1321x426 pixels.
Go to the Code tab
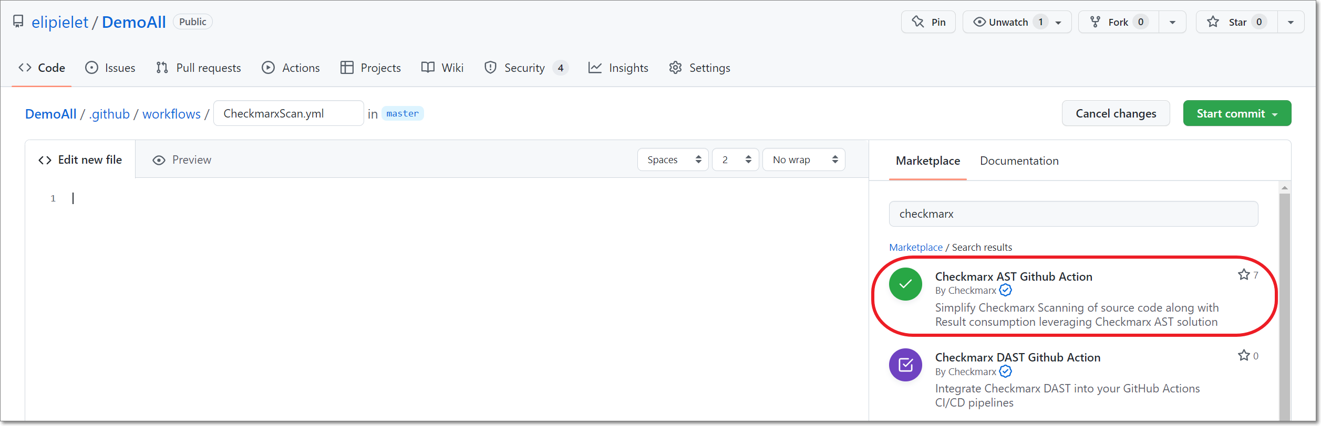tap(42, 68)
